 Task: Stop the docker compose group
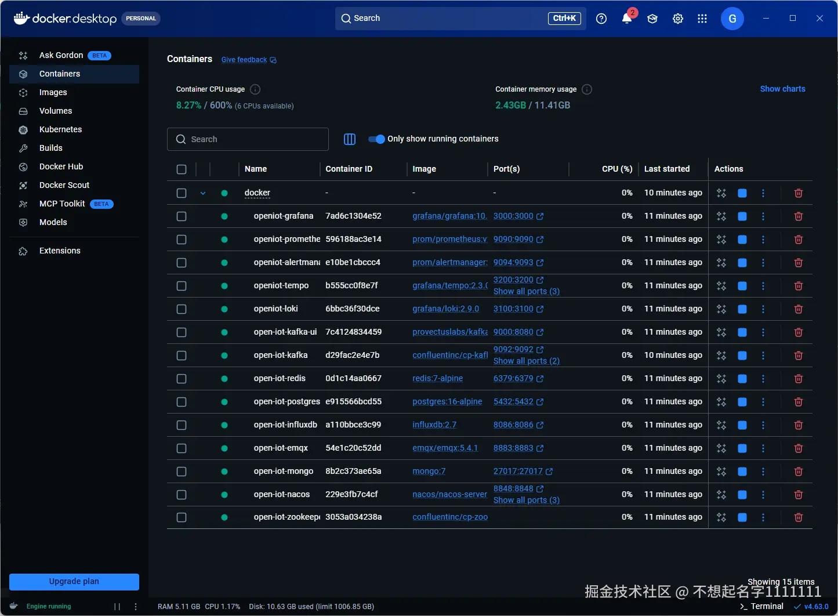click(x=742, y=193)
